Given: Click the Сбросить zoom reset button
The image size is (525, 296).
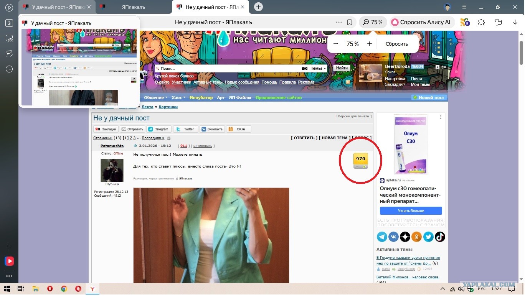Looking at the screenshot, I should click(397, 44).
